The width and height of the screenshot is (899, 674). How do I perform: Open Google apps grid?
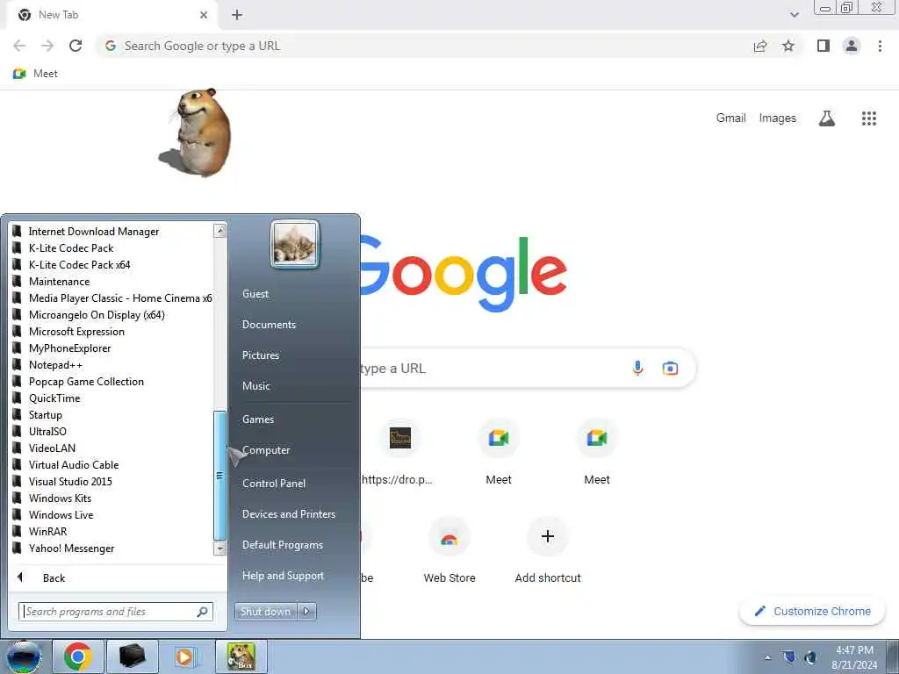(x=869, y=118)
